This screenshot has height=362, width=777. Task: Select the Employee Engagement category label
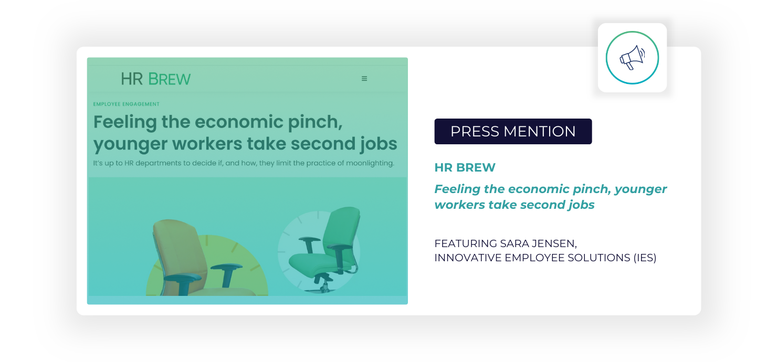127,104
